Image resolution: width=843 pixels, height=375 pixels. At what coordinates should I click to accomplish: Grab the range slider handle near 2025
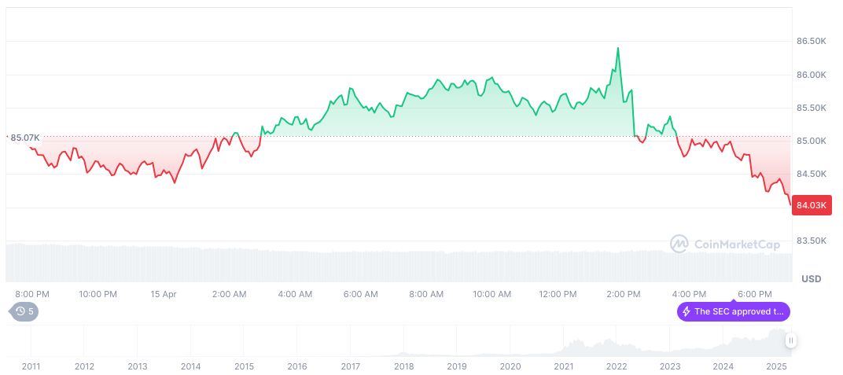(x=790, y=340)
